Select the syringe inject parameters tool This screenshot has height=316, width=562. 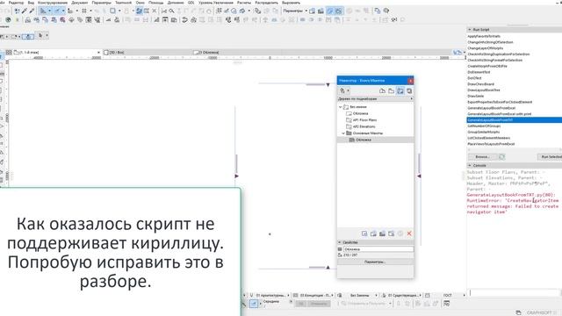point(32,11)
